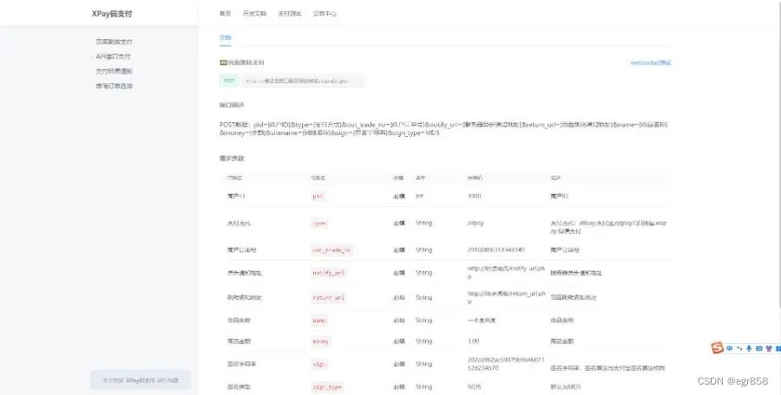The height and width of the screenshot is (395, 781).
Task: Open the Sogou soft keyboard icon
Action: [x=758, y=348]
